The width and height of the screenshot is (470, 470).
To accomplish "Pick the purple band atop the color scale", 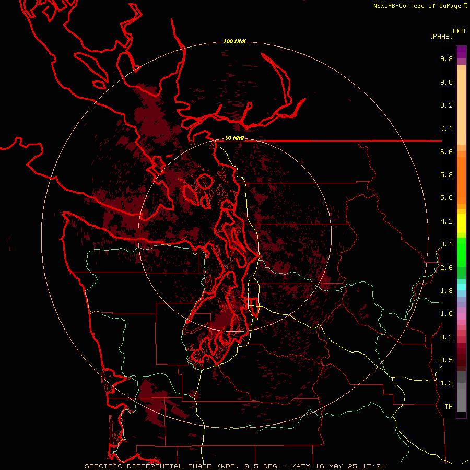I will click(461, 52).
